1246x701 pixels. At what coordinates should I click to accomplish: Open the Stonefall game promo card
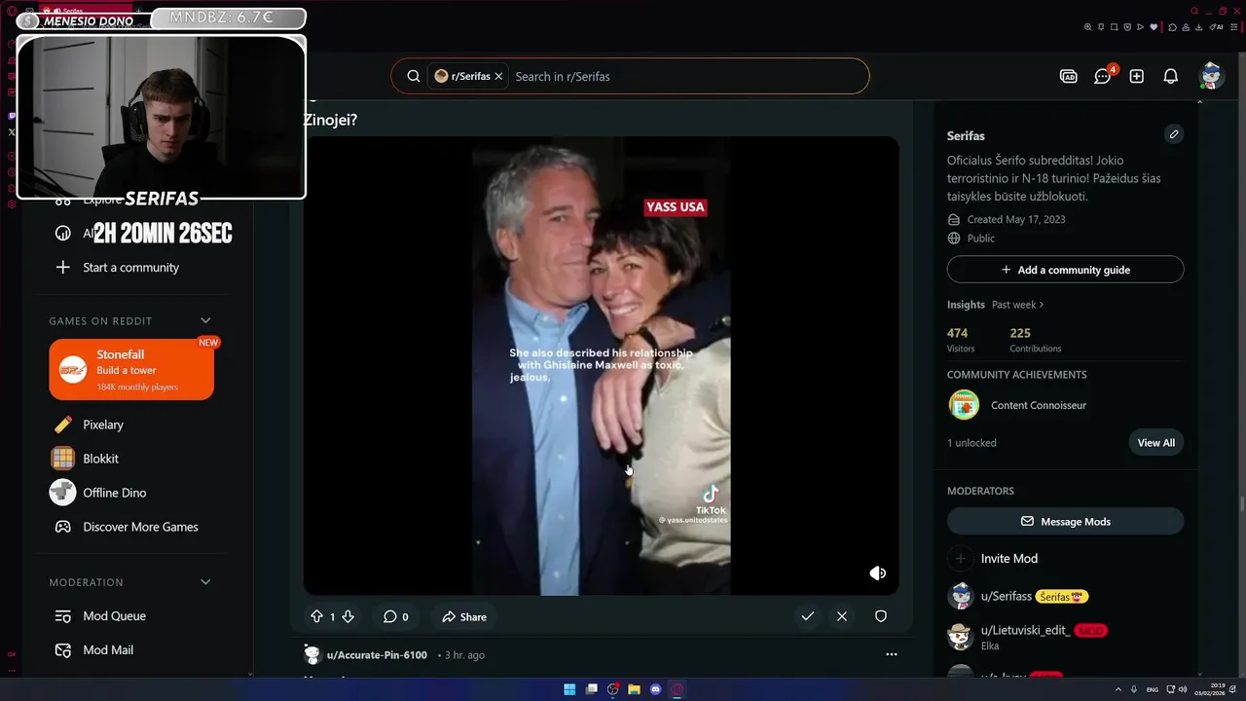click(131, 369)
